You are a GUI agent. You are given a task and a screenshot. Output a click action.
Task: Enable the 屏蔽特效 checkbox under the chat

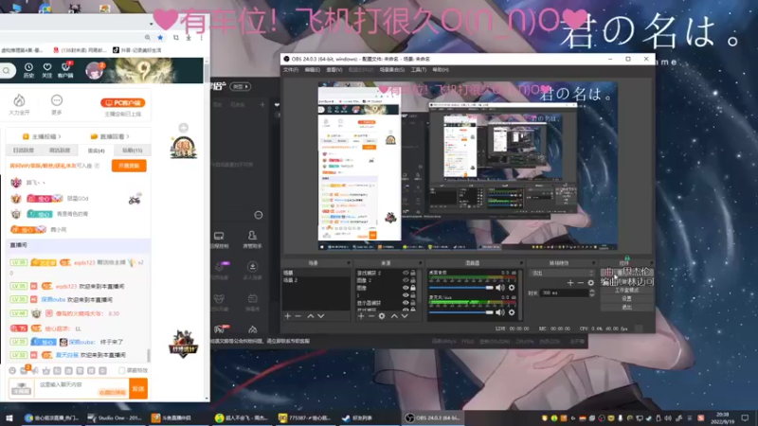122,370
